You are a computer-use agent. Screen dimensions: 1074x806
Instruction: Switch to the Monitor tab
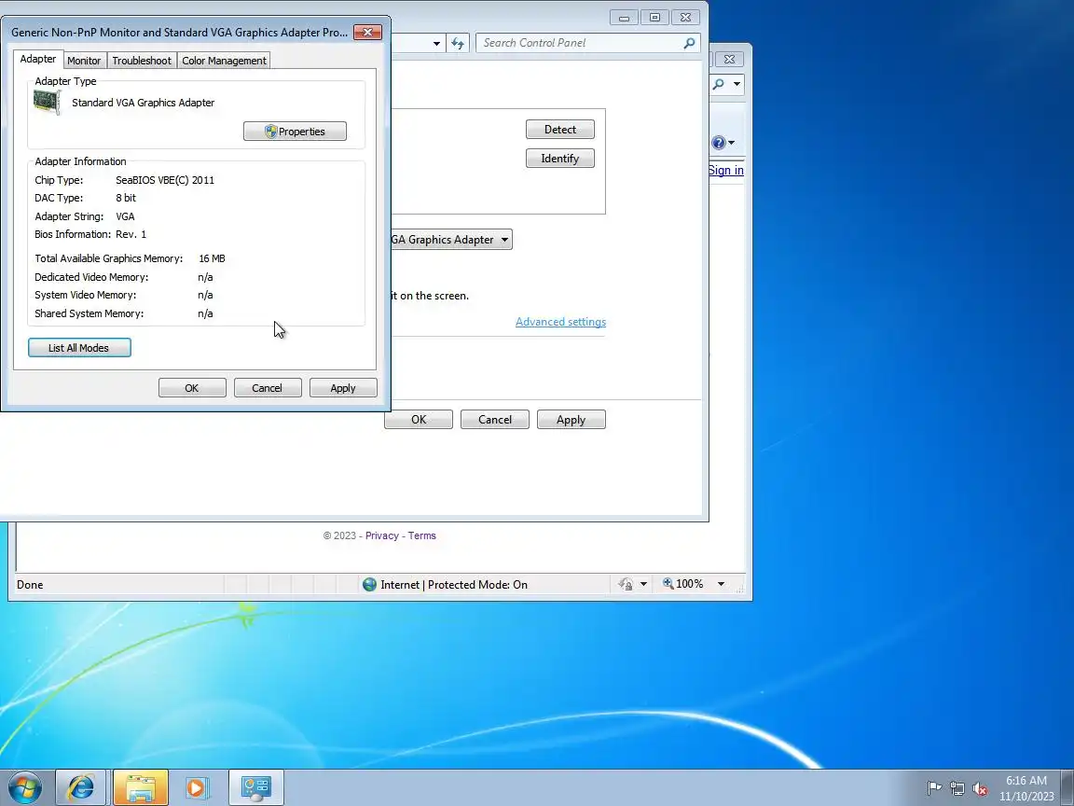84,61
